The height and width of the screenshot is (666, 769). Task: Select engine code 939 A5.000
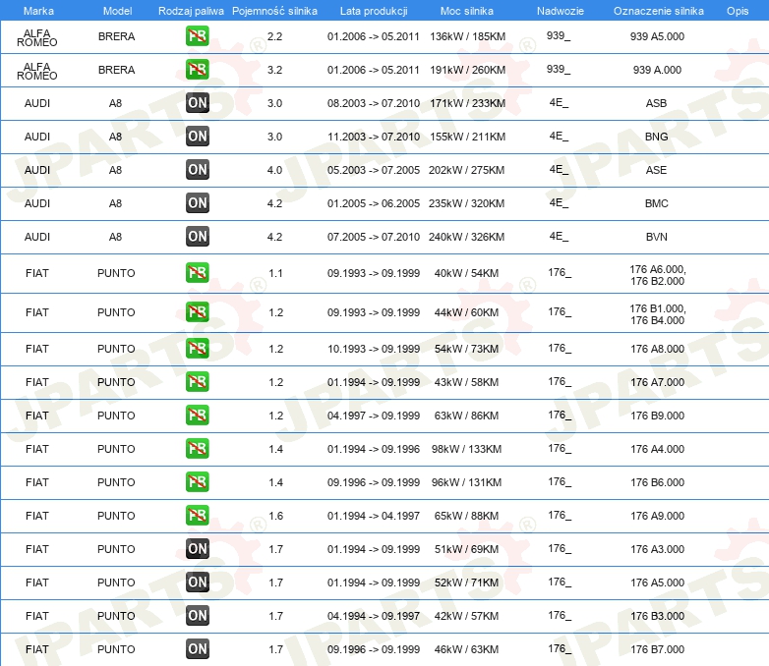click(x=657, y=36)
